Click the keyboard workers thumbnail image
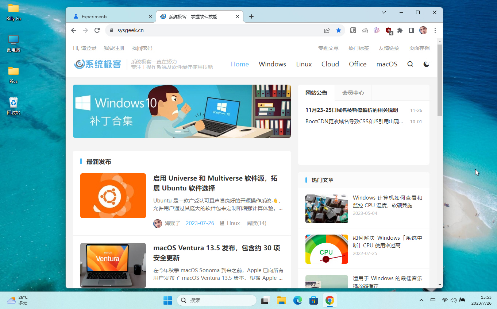The width and height of the screenshot is (497, 309). [327, 209]
